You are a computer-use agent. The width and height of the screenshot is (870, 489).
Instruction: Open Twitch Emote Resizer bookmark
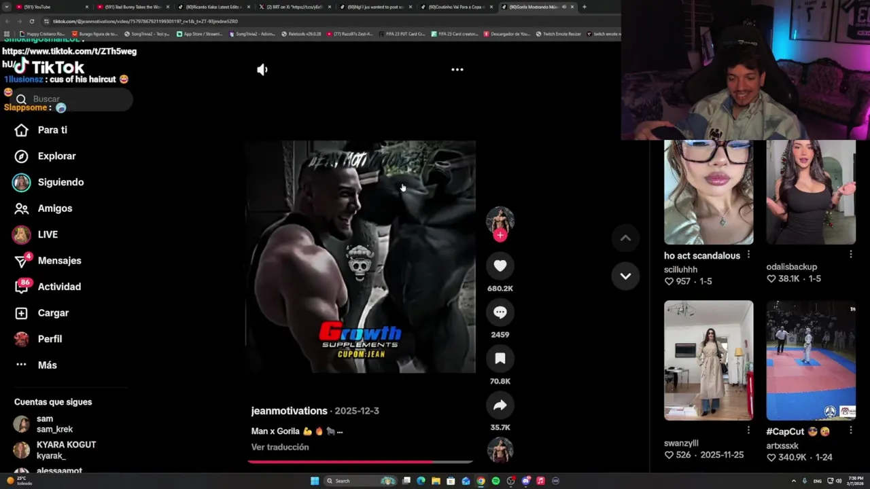[558, 33]
